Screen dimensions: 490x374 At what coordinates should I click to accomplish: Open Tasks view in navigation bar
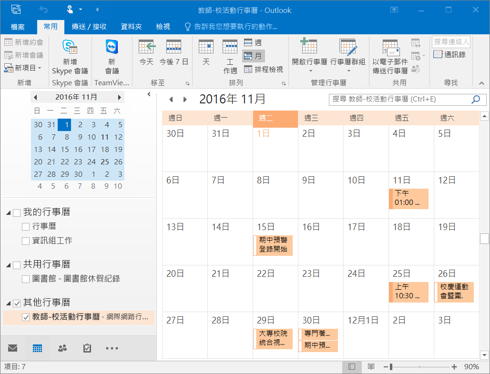coord(87,348)
